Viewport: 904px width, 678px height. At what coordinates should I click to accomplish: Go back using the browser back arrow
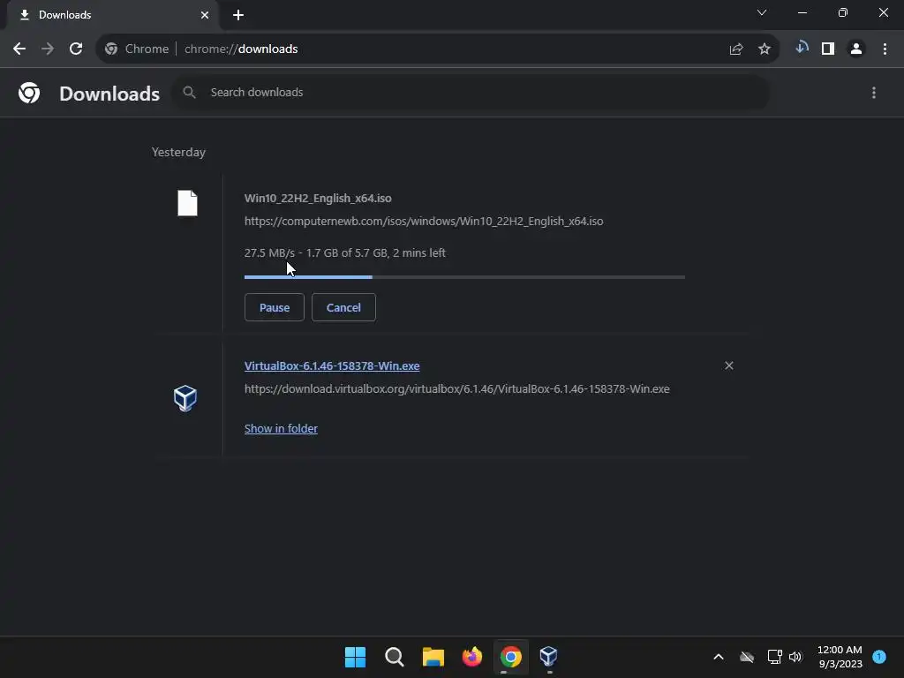(x=19, y=49)
